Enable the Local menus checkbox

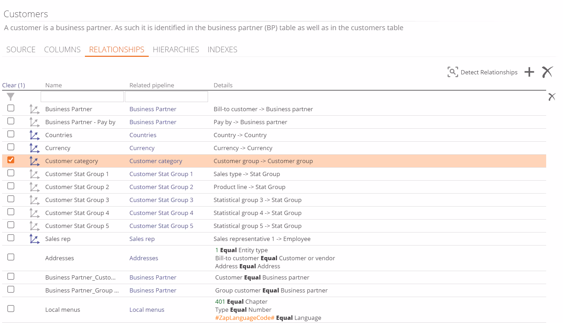pos(11,309)
